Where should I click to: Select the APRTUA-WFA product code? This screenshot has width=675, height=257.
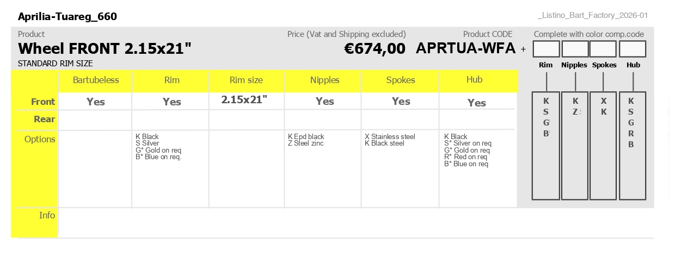465,48
